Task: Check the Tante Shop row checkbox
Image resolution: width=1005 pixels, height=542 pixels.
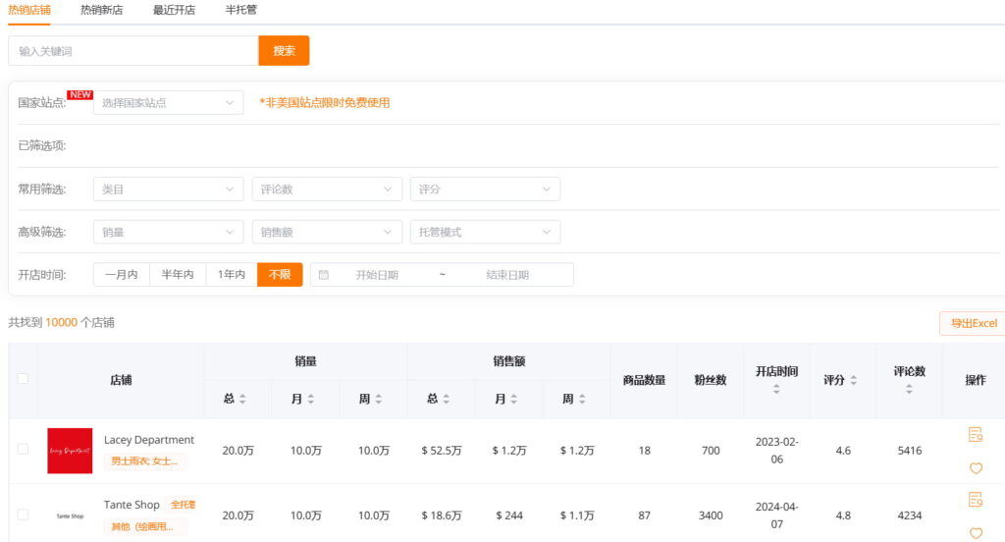Action: (x=24, y=515)
